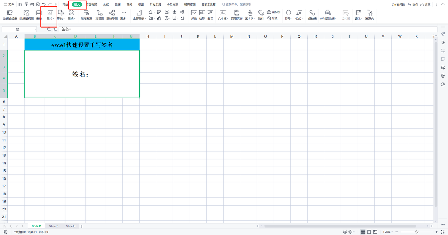Select the header cell 'excel快速设置手写签名'
The image size is (448, 235).
coord(82,45)
